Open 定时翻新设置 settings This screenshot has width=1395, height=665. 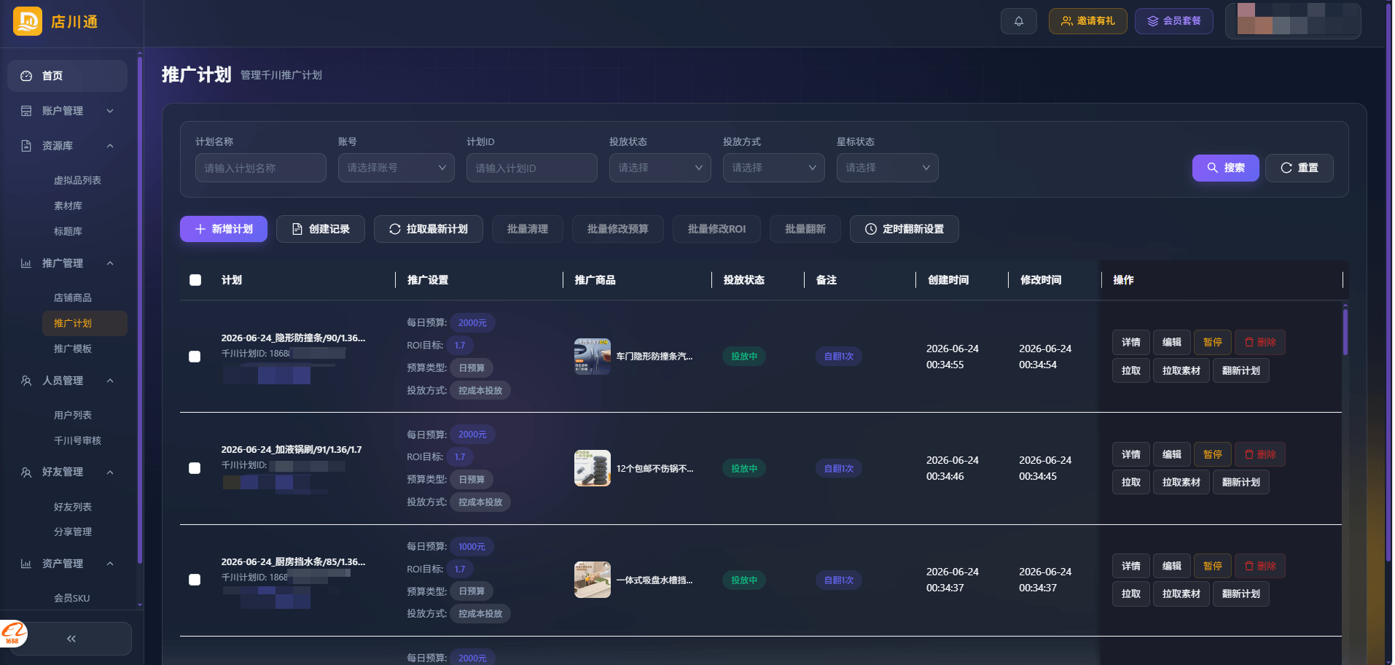pos(904,229)
